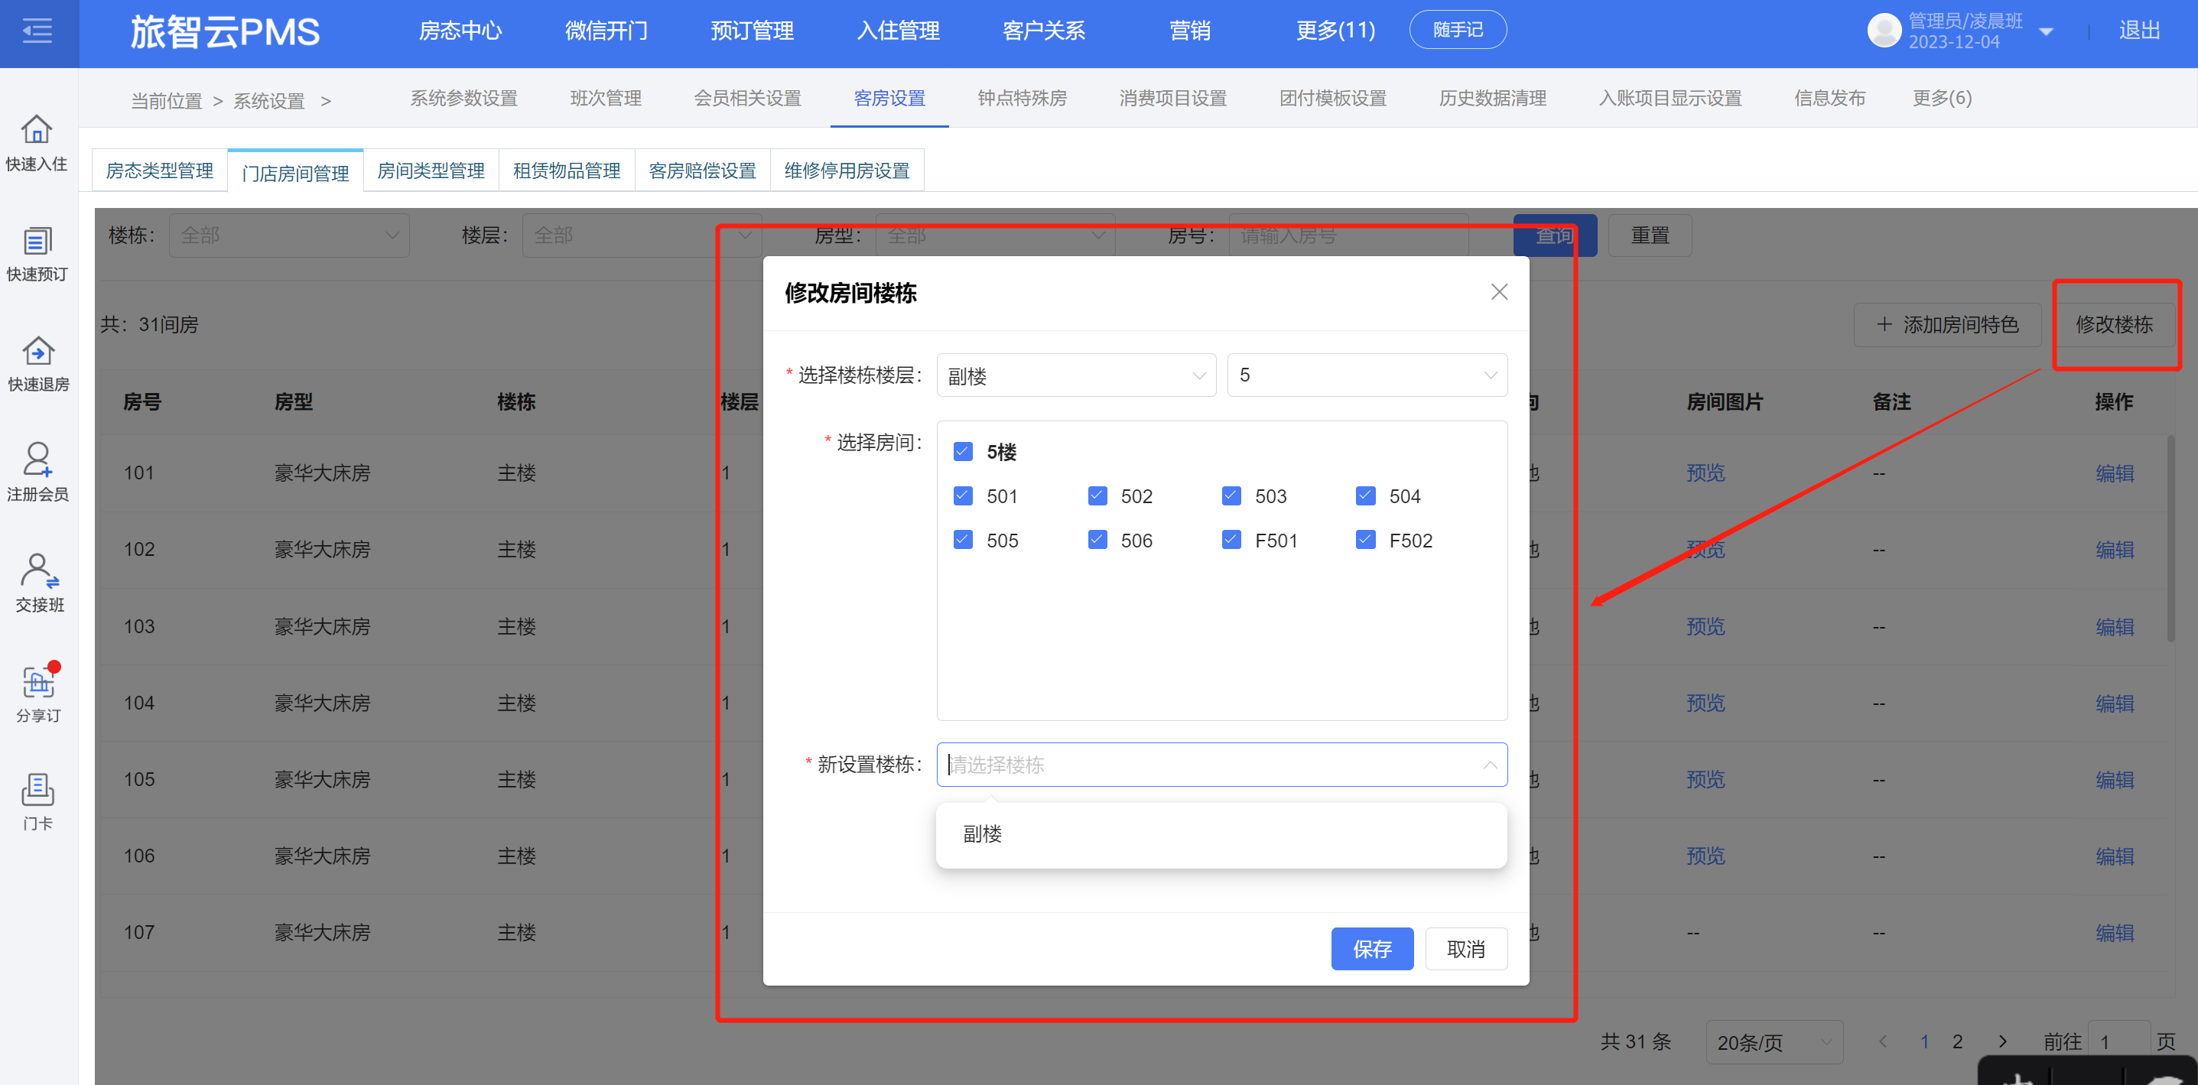This screenshot has height=1085, width=2198.
Task: Open 系统参数设置 settings tab
Action: (x=464, y=98)
